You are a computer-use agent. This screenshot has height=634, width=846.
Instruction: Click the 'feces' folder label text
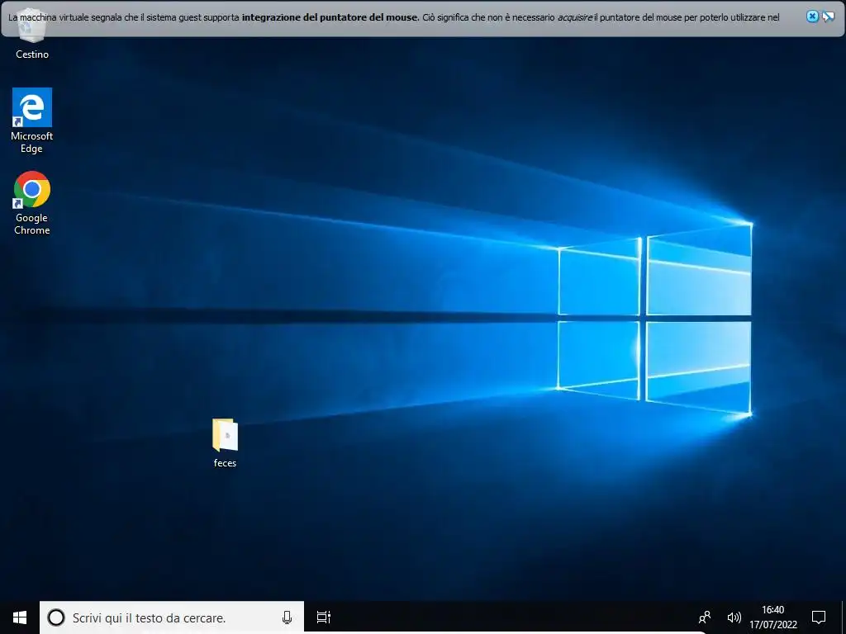(225, 462)
